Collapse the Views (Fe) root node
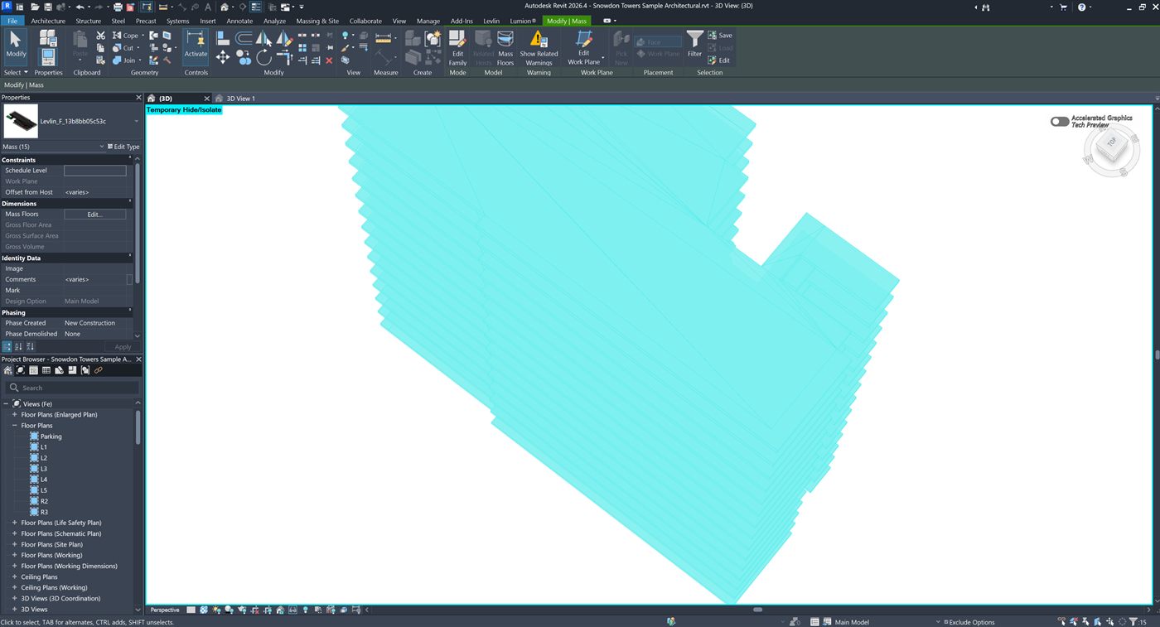1160x627 pixels. [x=6, y=404]
